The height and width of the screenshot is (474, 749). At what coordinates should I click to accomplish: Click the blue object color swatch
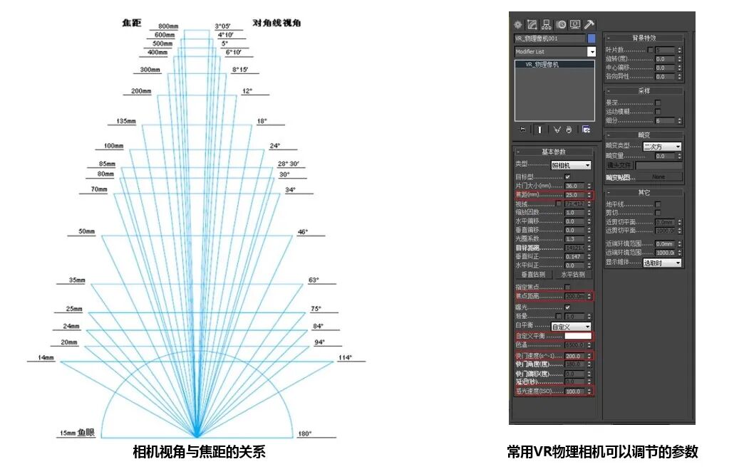coord(592,38)
